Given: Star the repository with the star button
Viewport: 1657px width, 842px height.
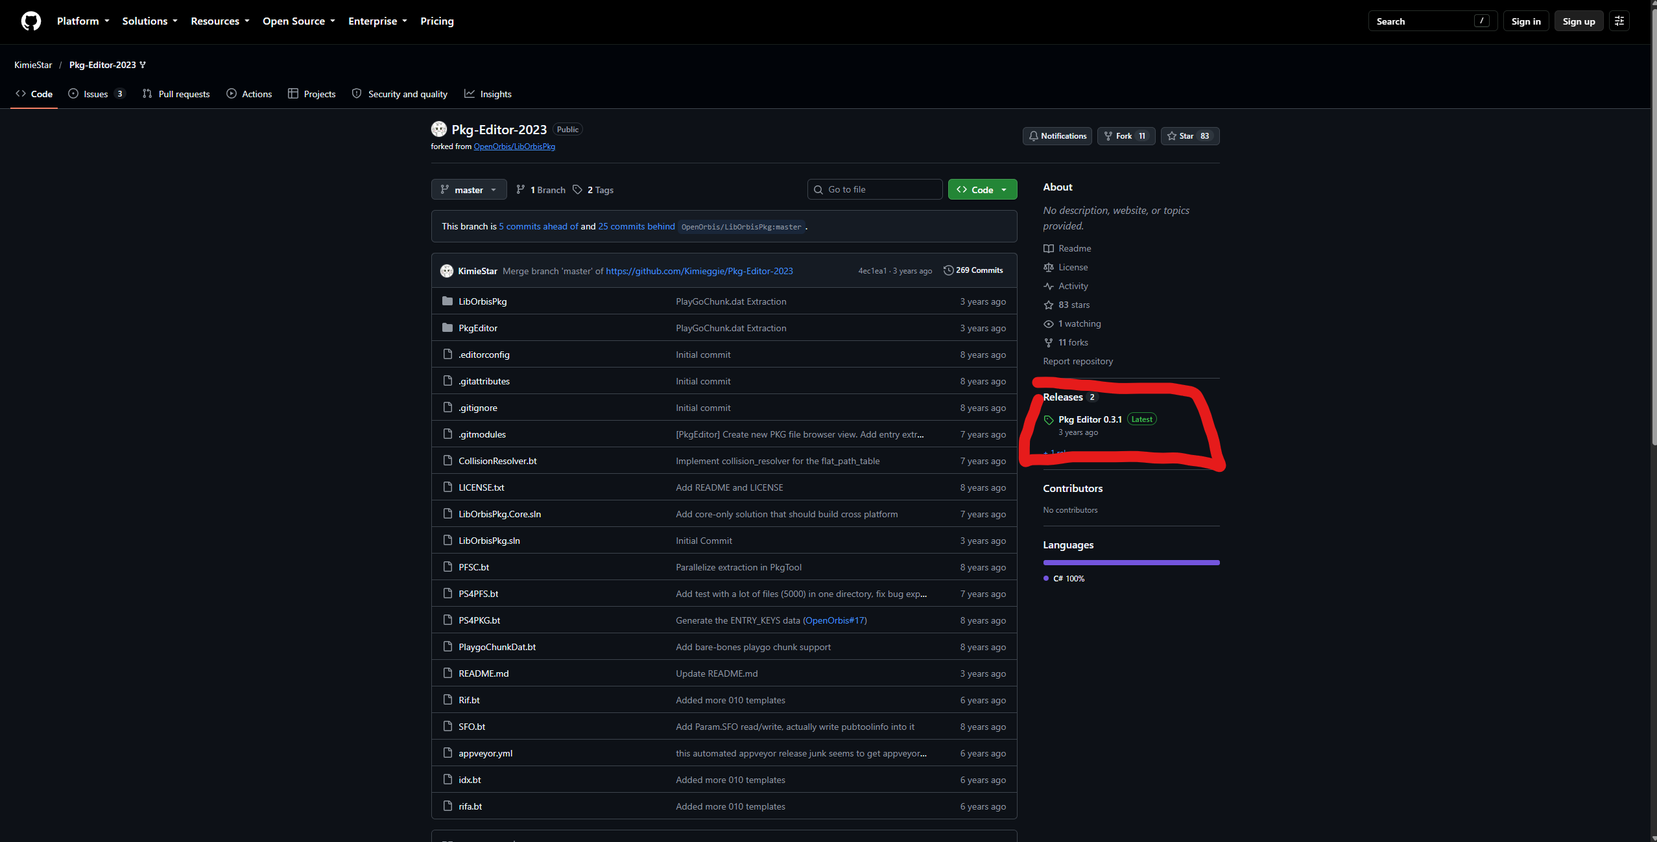Looking at the screenshot, I should coord(1189,136).
